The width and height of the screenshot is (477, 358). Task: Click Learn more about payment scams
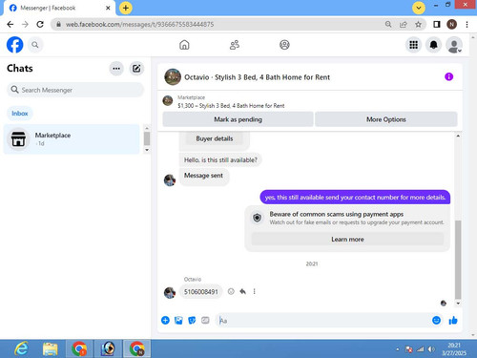(x=347, y=240)
